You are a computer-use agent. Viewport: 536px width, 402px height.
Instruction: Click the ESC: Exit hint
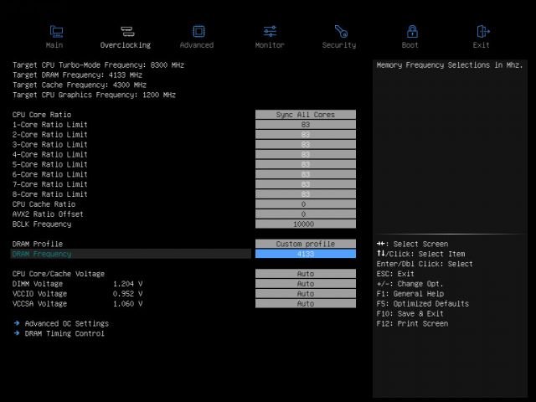point(395,274)
